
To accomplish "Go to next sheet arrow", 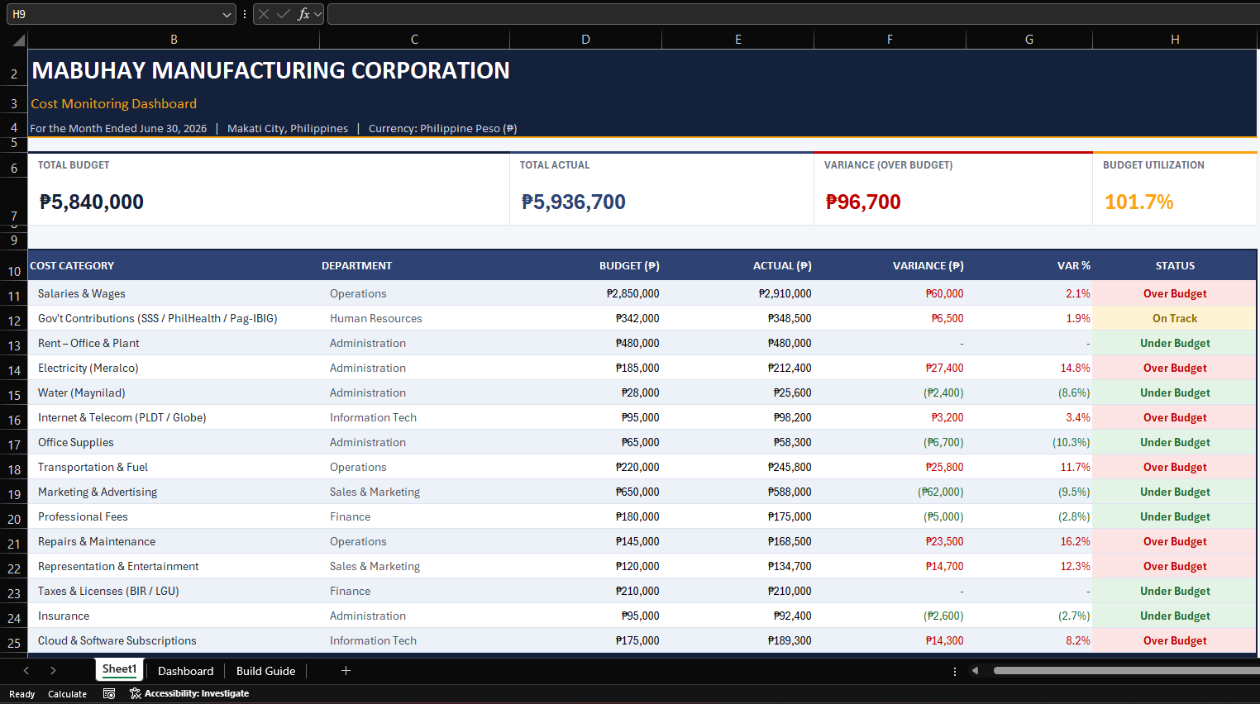I will pos(53,671).
